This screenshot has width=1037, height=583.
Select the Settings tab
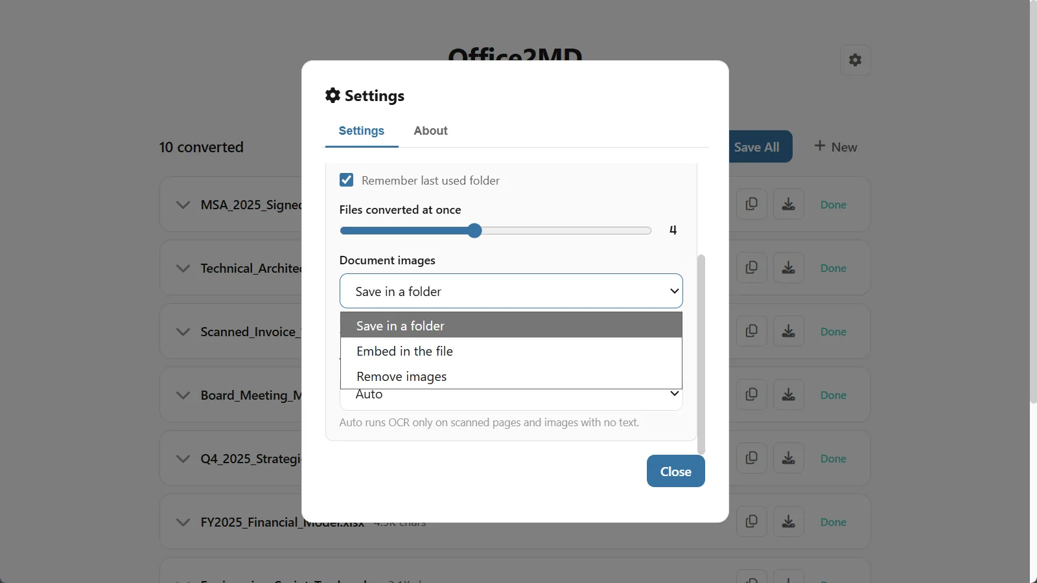point(361,131)
